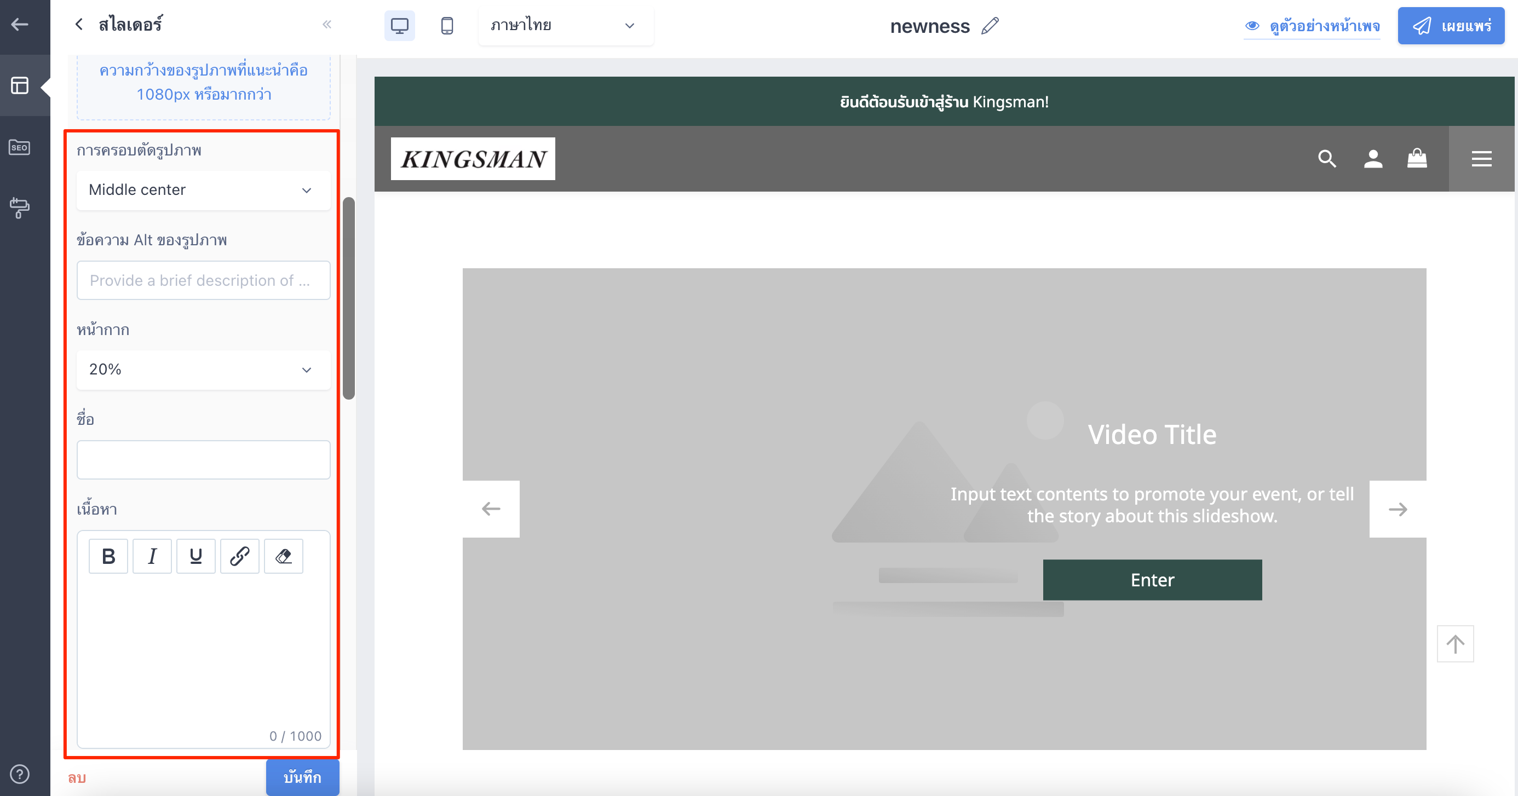Go back from the สไลเดอร์ panel

[x=79, y=24]
